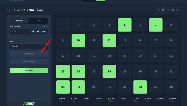This screenshot has height=106, width=187.
Task: Click the $0.42 4.25x payout tile
Action: [x=111, y=100]
